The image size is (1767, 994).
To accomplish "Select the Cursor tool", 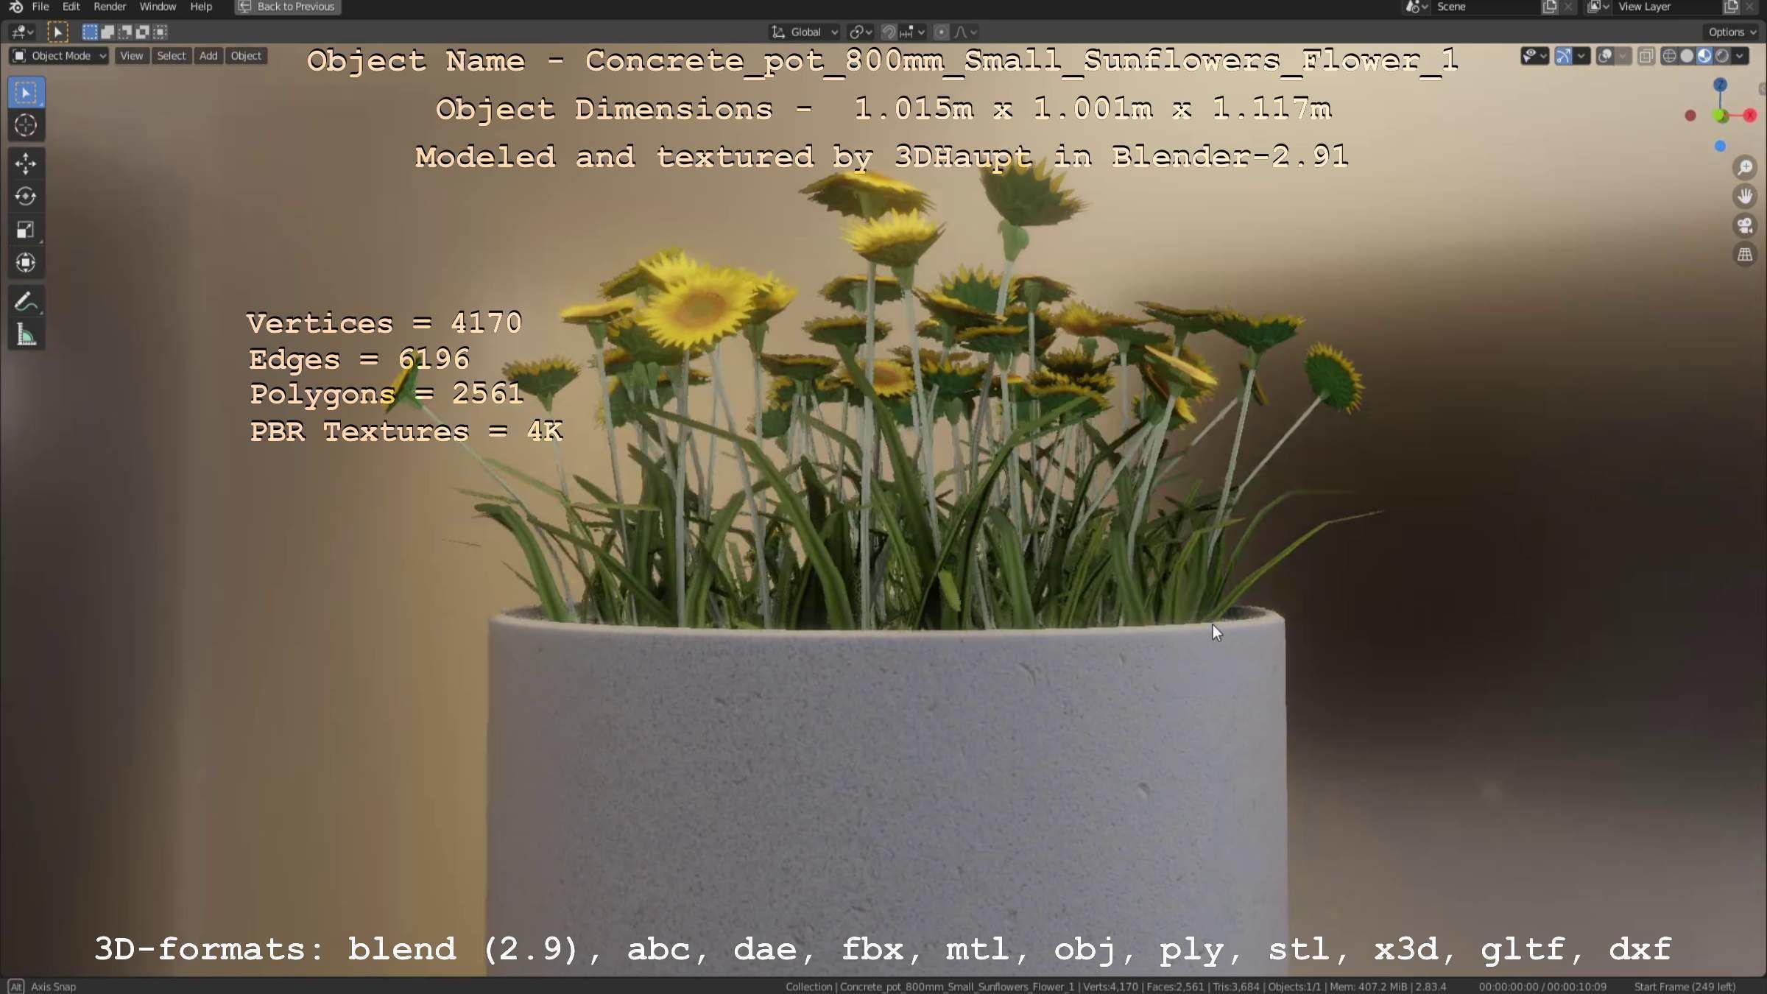I will click(26, 126).
